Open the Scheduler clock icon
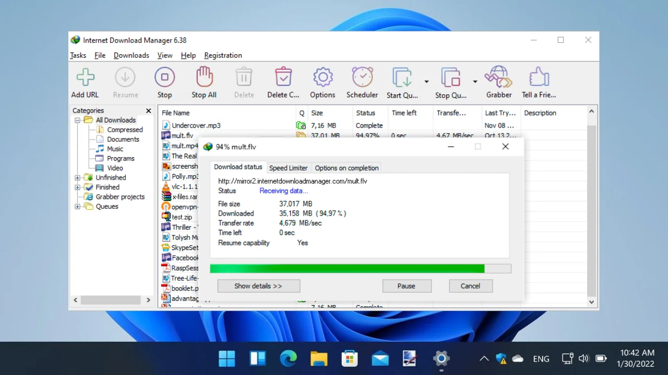The image size is (668, 375). pyautogui.click(x=362, y=77)
